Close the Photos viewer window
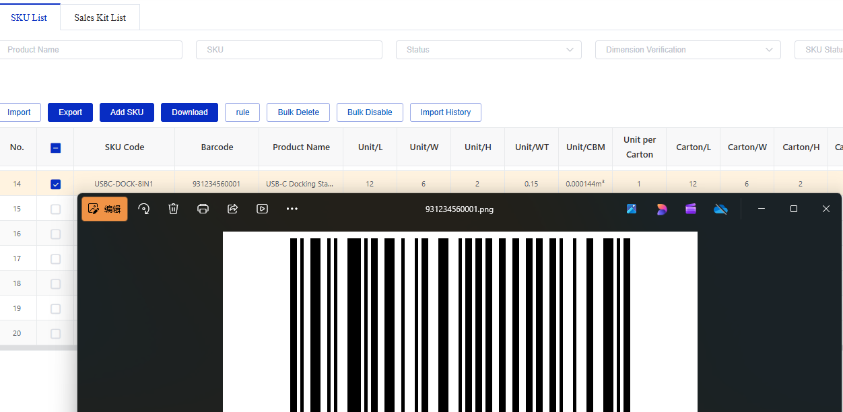Image resolution: width=843 pixels, height=412 pixels. click(826, 209)
